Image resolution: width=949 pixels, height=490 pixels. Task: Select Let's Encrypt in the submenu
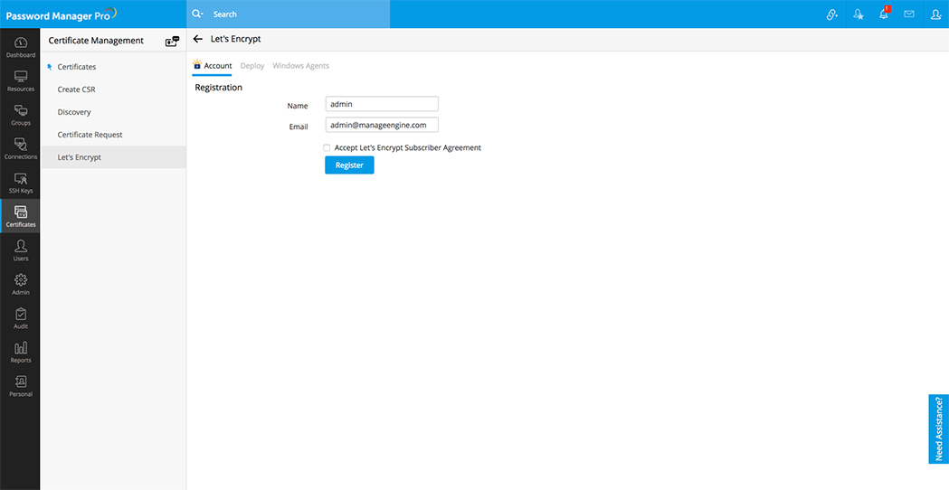click(113, 157)
